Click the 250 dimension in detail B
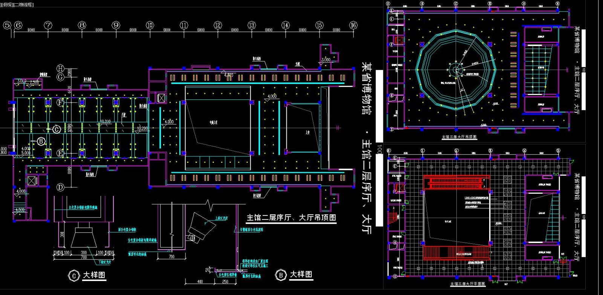 [x=225, y=281]
